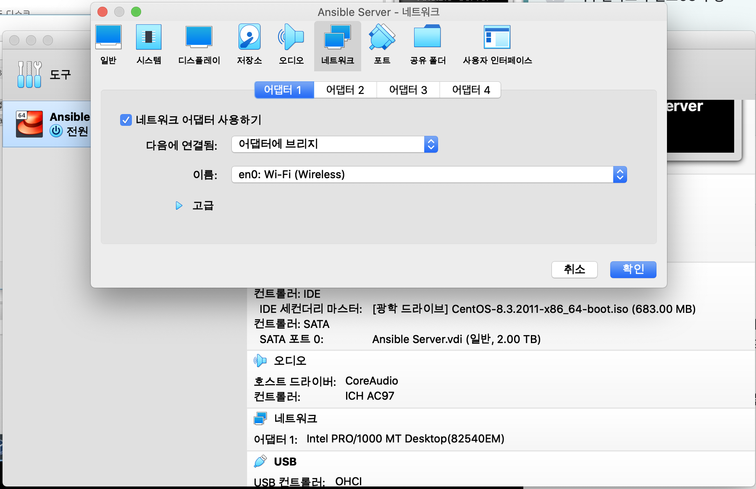Click the 전원 state label under Ansible in sidebar
Viewport: 756px width, 489px height.
tap(77, 131)
